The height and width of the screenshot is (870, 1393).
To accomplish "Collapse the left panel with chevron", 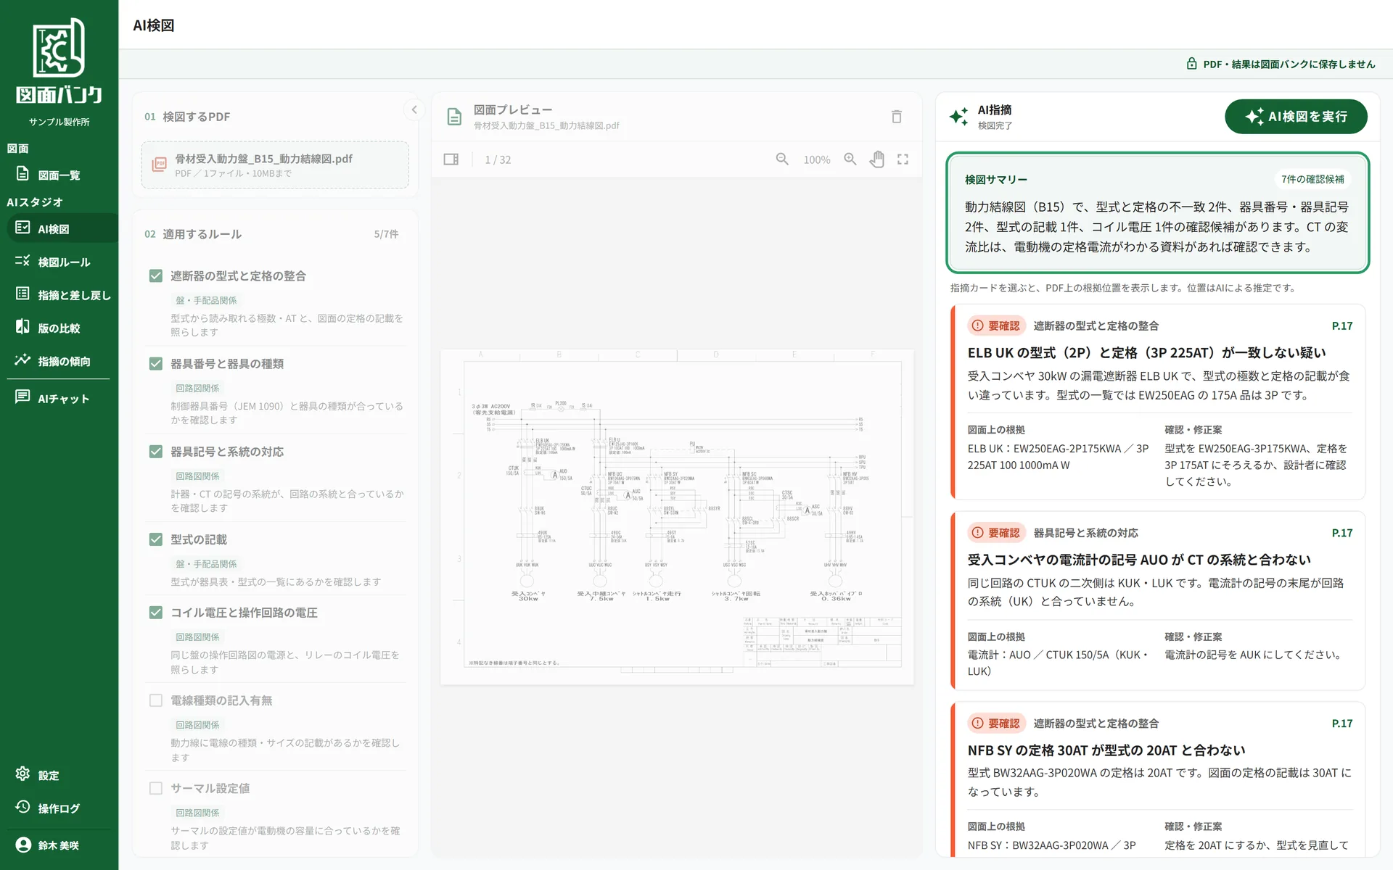I will (414, 110).
